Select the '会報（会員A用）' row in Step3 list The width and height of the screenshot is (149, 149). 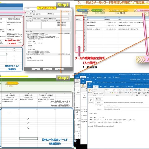116,22
